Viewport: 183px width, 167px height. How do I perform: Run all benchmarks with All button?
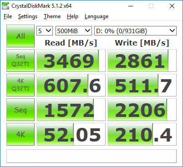click(x=20, y=36)
